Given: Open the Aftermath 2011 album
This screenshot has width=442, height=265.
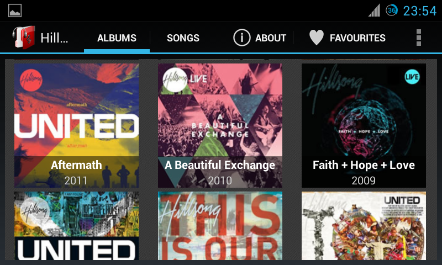Looking at the screenshot, I should 76,125.
